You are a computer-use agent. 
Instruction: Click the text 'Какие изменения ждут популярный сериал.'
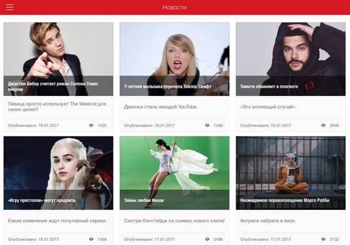click(58, 221)
